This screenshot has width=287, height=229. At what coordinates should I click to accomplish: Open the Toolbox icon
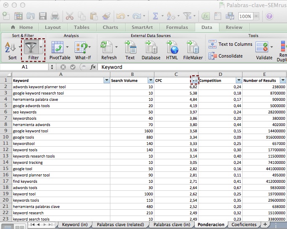218,16
